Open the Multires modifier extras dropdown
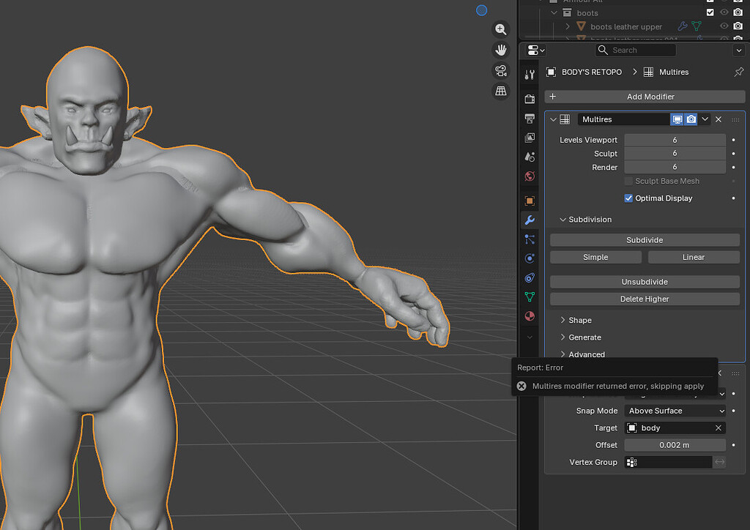This screenshot has width=750, height=530. tap(705, 119)
